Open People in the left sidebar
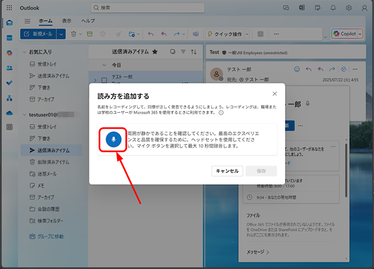 9,68
